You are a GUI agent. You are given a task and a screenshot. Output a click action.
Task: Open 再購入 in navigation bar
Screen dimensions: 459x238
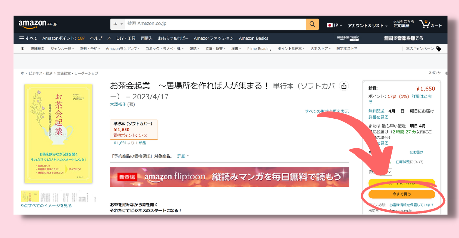point(146,38)
